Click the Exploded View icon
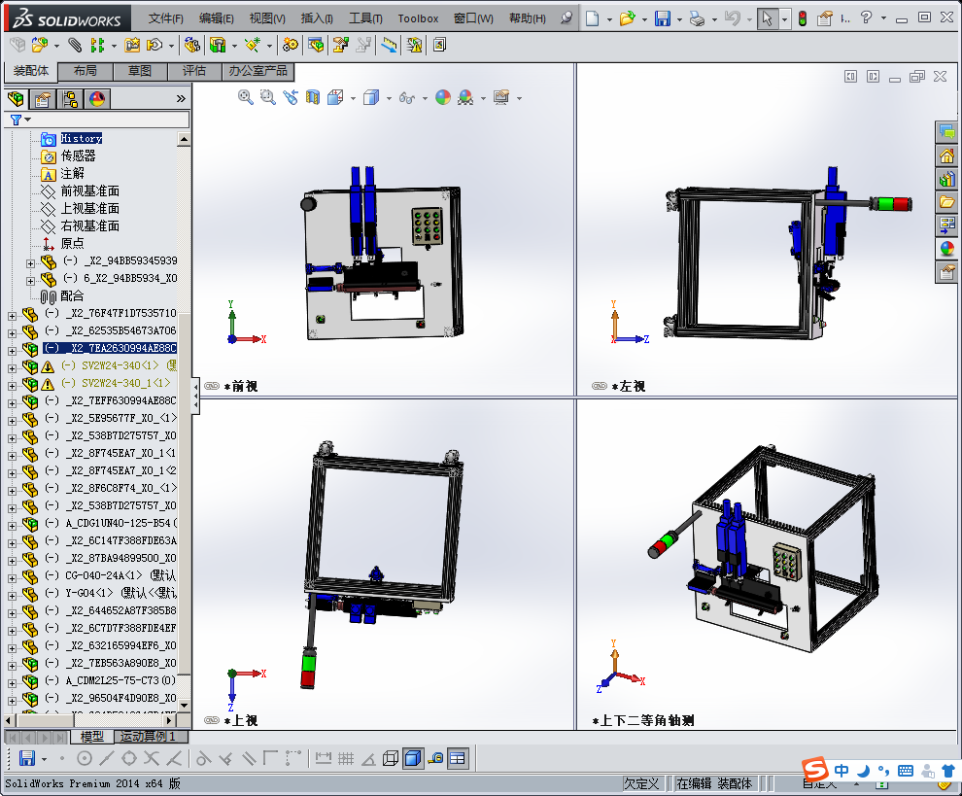 [x=340, y=45]
